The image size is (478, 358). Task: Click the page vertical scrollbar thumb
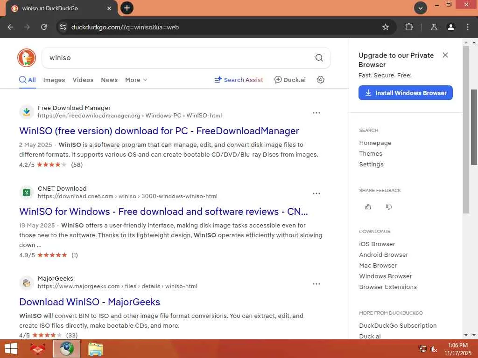point(474,127)
